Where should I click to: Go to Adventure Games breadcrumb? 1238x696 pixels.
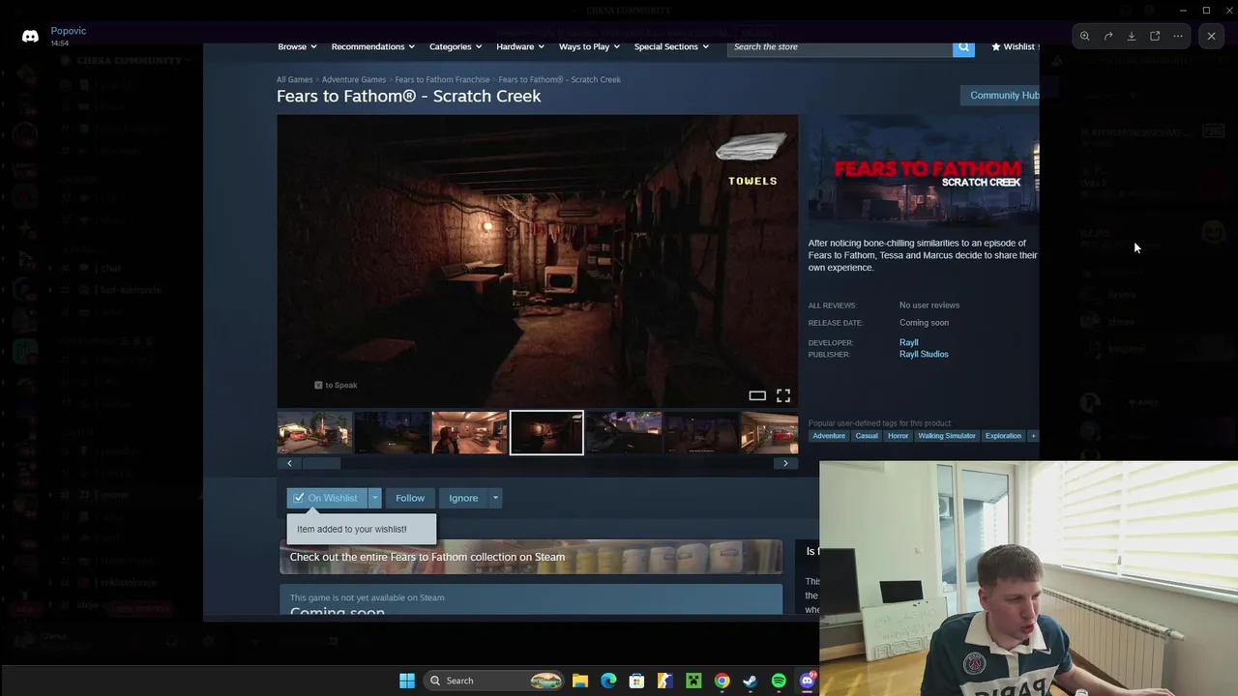[354, 79]
